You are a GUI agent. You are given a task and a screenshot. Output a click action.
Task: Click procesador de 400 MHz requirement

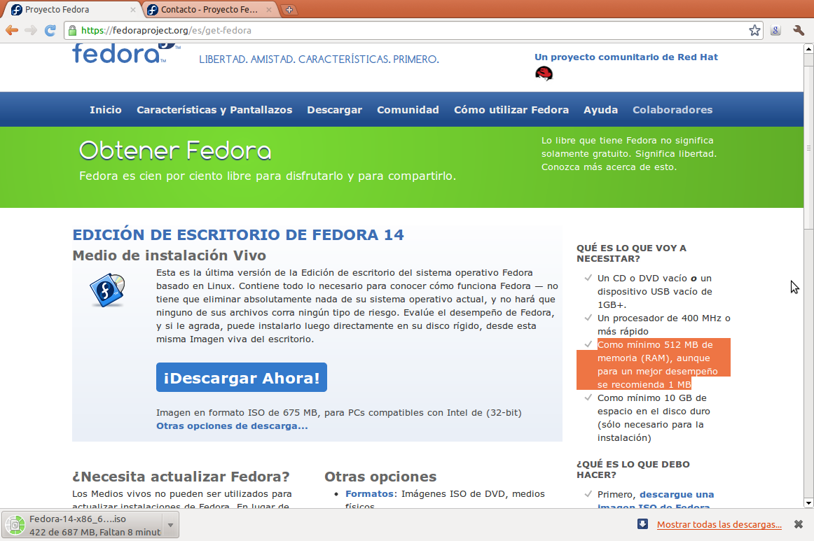[663, 325]
